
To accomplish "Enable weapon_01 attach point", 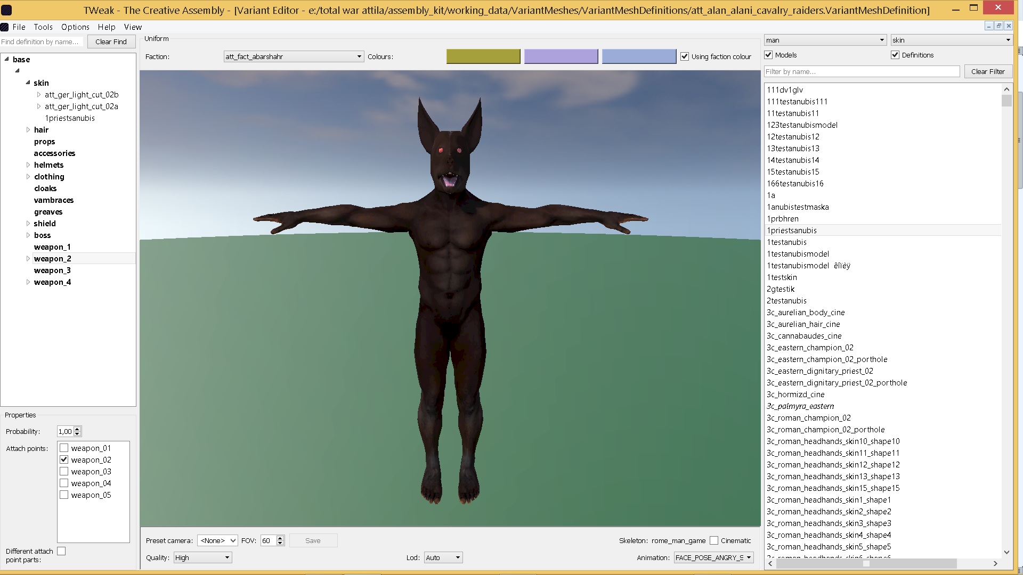I will click(64, 448).
